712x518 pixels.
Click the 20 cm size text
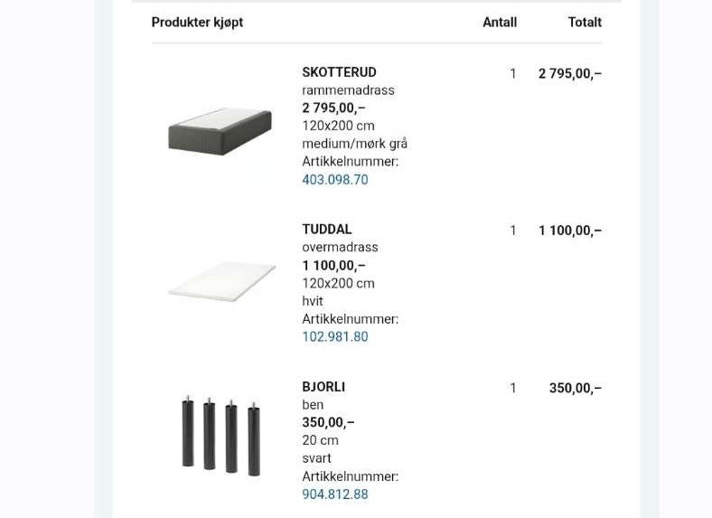[x=320, y=440]
